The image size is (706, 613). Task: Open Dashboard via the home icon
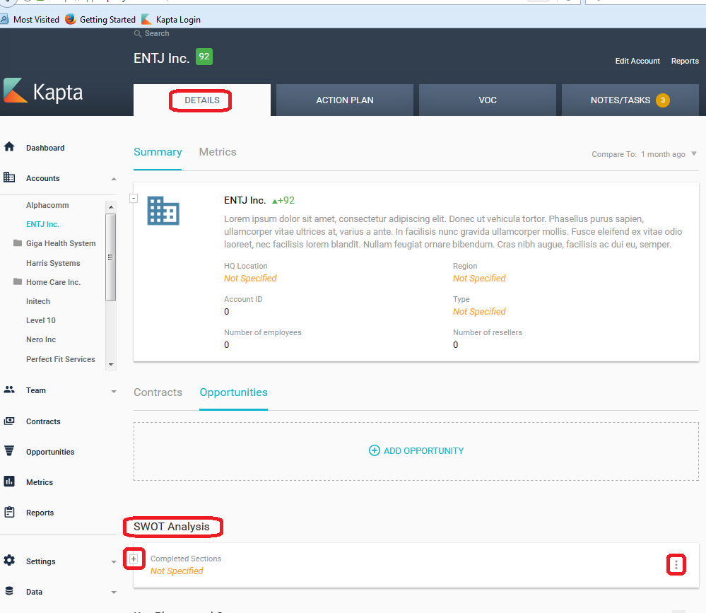point(9,146)
